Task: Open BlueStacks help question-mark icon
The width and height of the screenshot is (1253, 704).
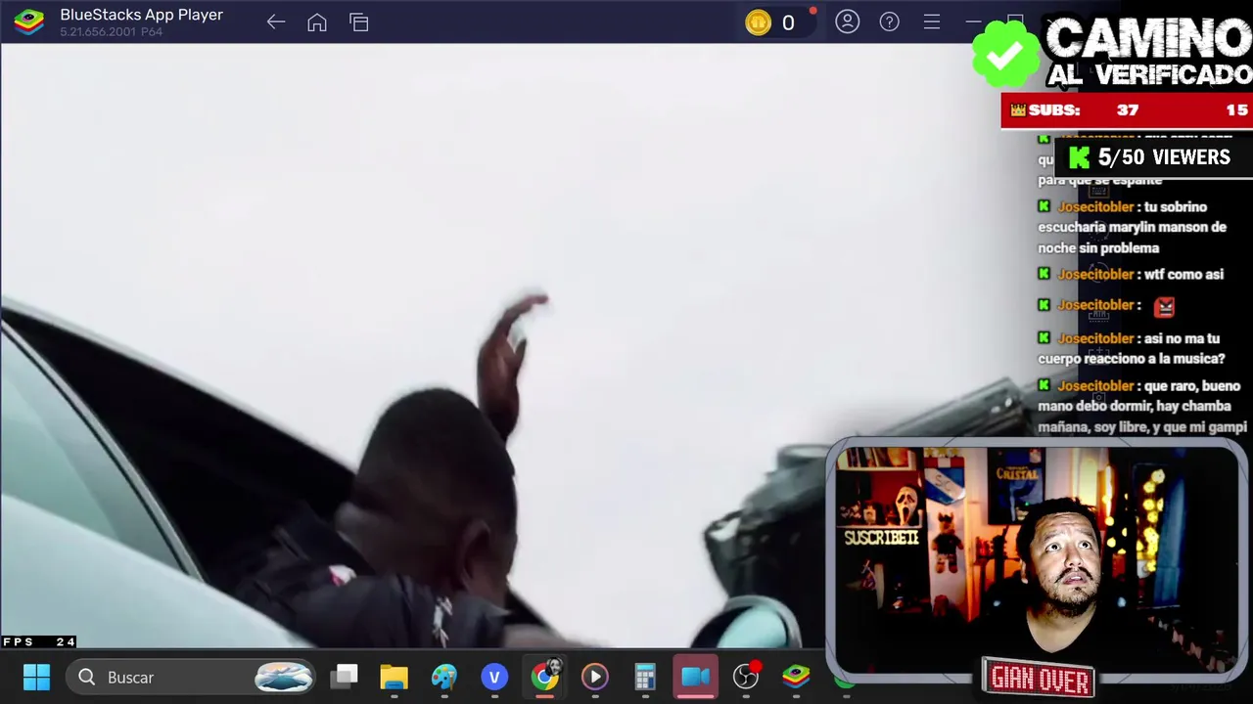Action: pos(890,22)
